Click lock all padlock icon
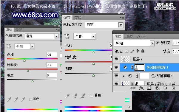 [x=143, y=51]
